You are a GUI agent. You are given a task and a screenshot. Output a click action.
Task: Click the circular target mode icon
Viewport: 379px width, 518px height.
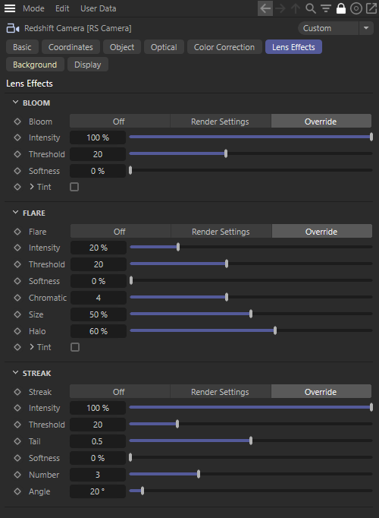pyautogui.click(x=356, y=8)
